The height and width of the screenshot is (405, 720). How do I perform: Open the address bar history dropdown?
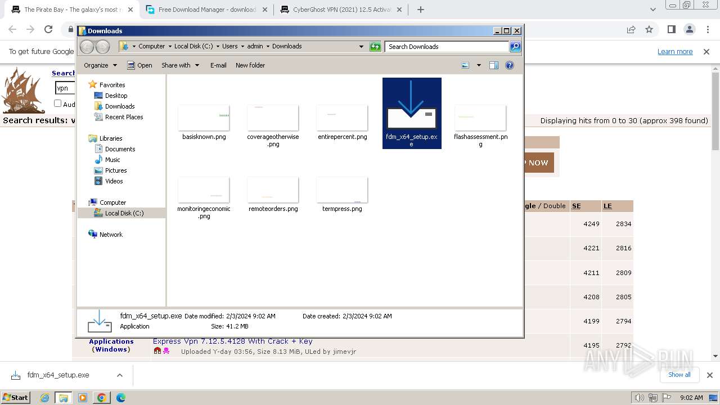tap(361, 47)
